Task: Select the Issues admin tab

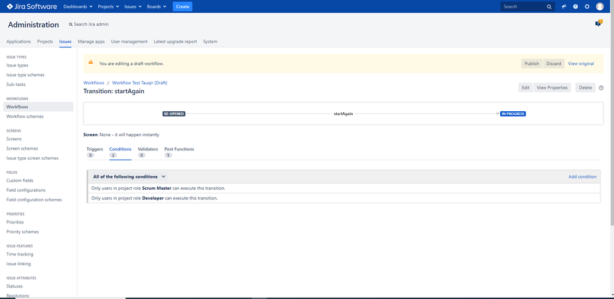Action: pos(65,42)
